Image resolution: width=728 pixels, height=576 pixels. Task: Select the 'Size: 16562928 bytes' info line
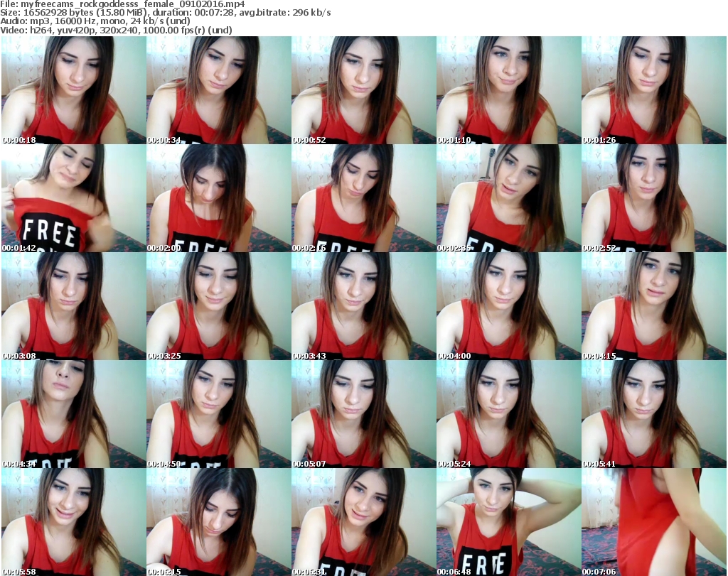click(165, 13)
